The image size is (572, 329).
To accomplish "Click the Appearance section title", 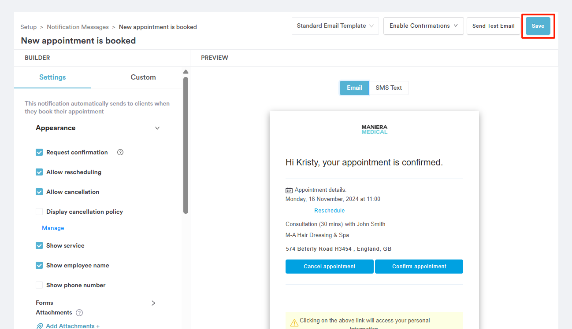I will 56,128.
